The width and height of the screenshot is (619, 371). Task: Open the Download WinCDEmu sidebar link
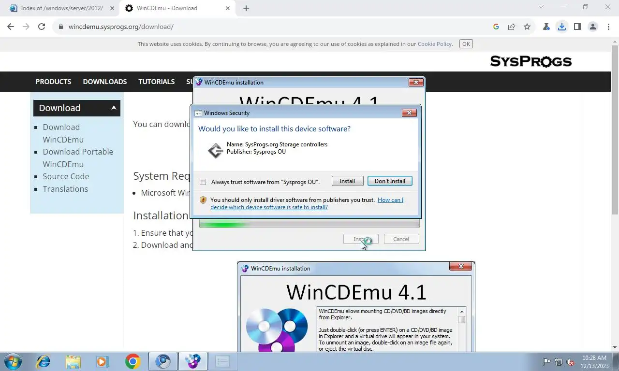[63, 133]
